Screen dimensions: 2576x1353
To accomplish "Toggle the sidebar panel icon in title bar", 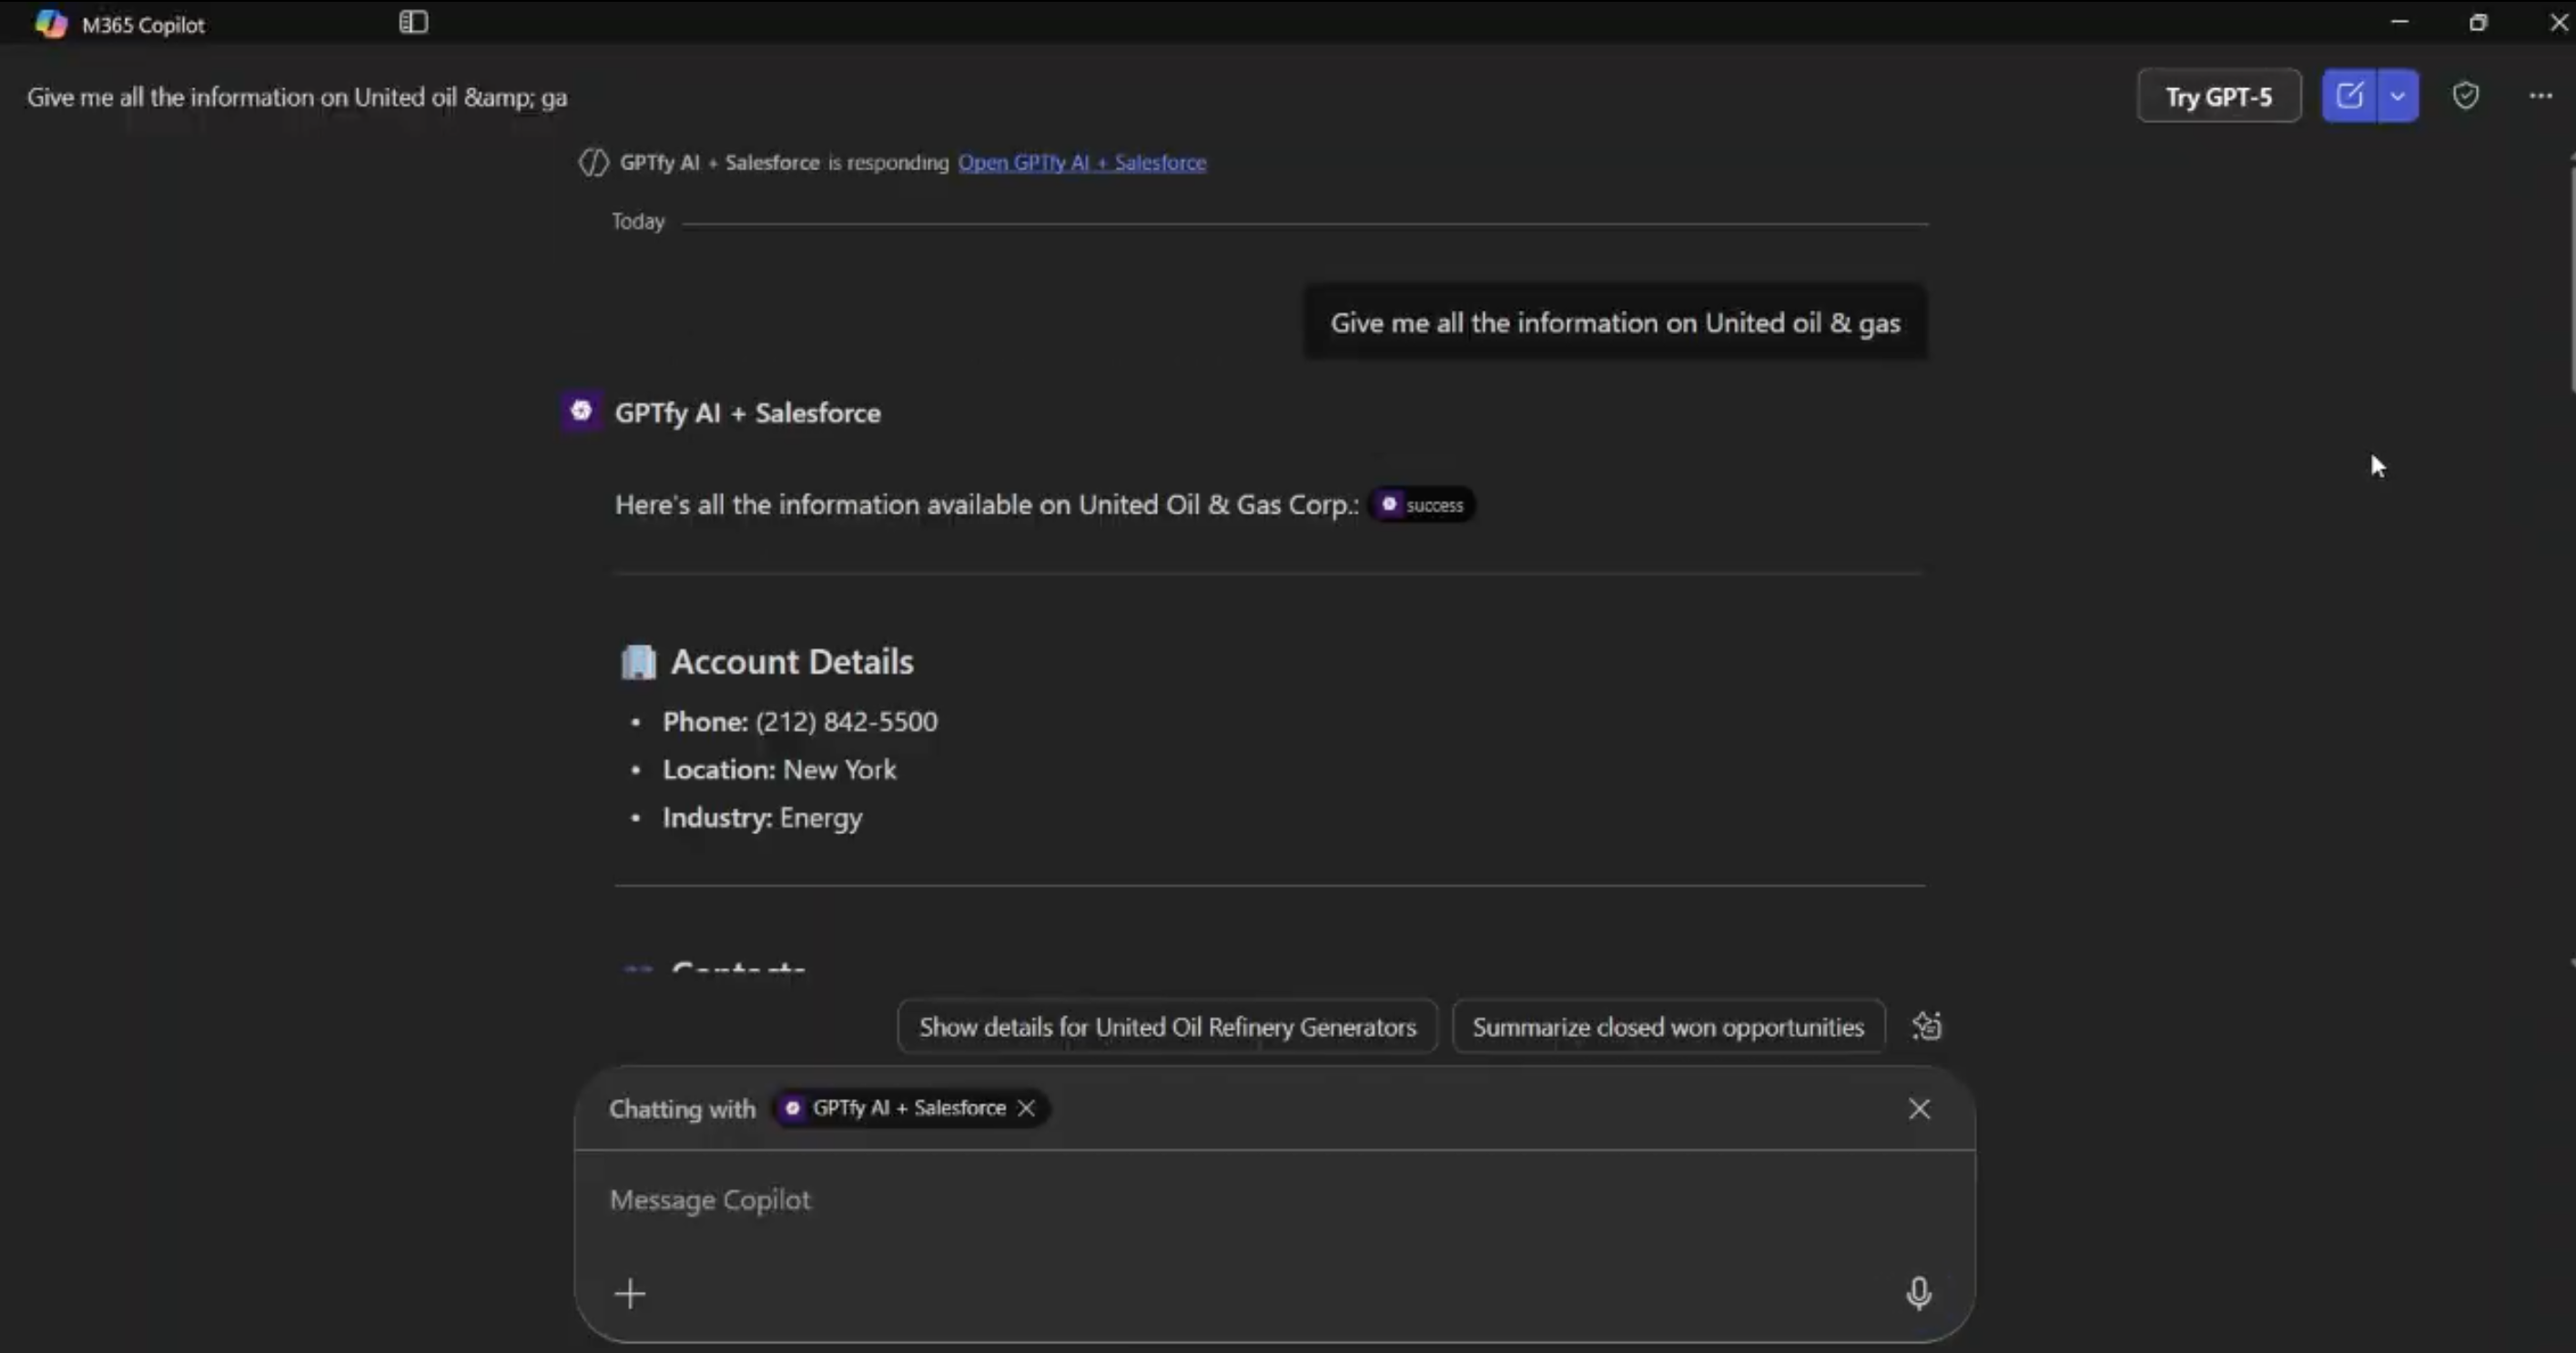I will click(413, 22).
